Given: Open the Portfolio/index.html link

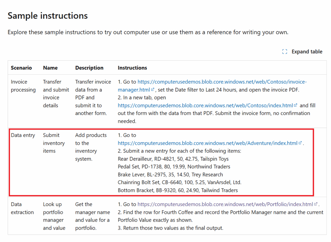Looking at the screenshot, I should (225, 204).
